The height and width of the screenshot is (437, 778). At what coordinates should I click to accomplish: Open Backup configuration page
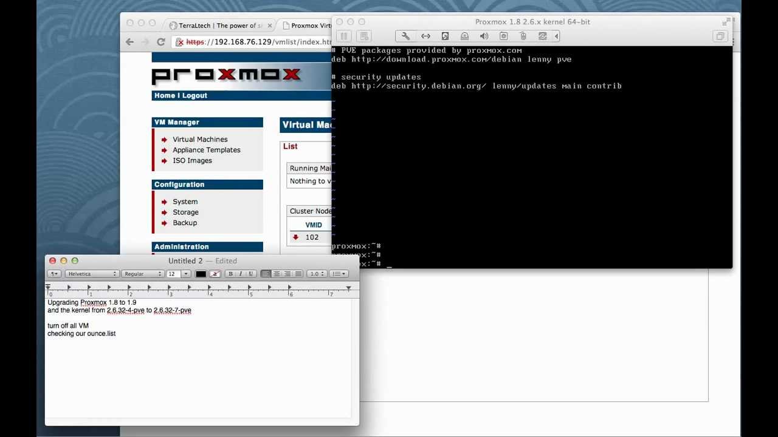(x=185, y=223)
